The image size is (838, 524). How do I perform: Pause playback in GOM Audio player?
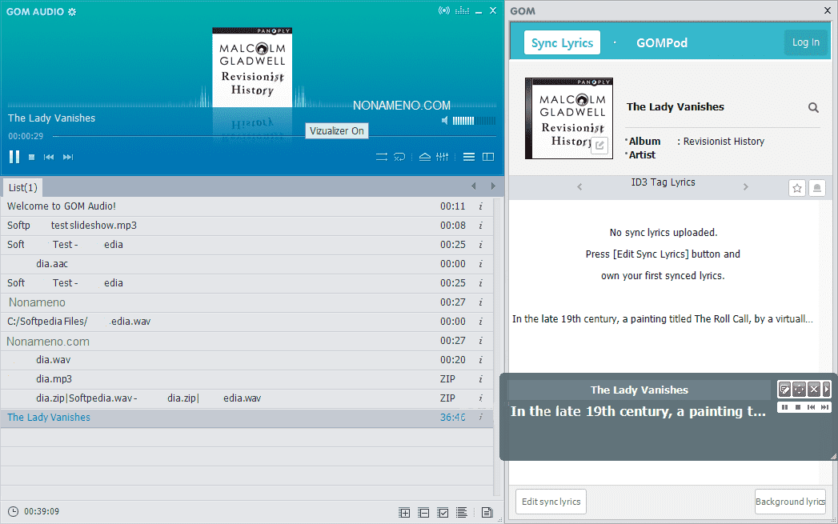14,157
